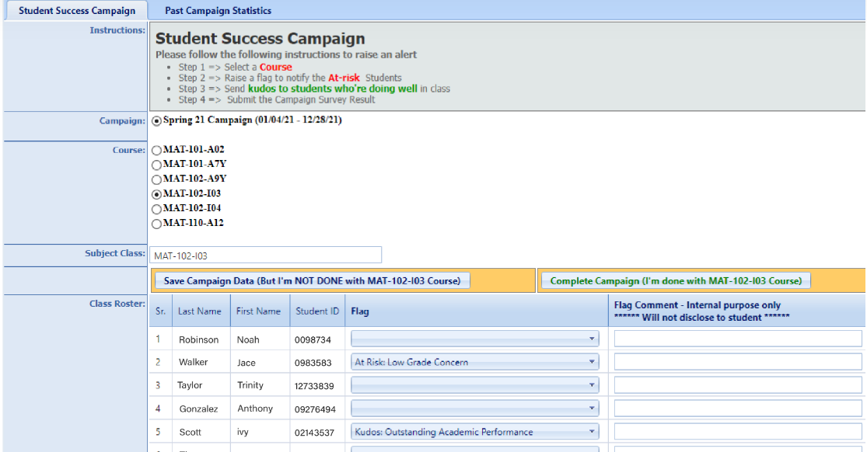Image resolution: width=867 pixels, height=452 pixels.
Task: Open Anthony Gonzalez's Flag dropdown
Action: tap(474, 409)
